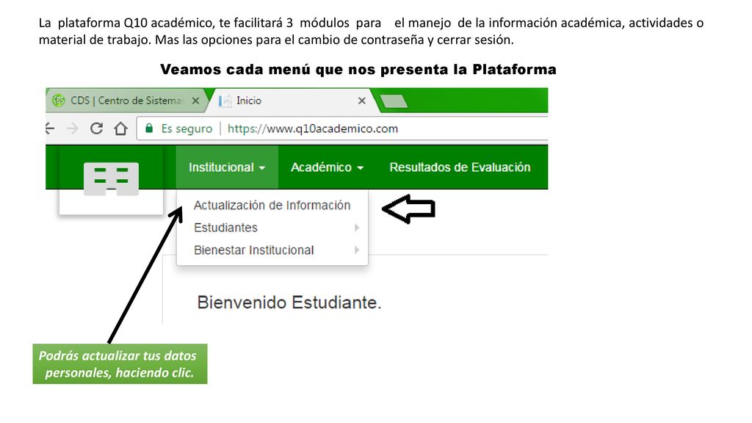Close the CDS Centro de Sistemas tab
The height and width of the screenshot is (423, 752).
195,101
